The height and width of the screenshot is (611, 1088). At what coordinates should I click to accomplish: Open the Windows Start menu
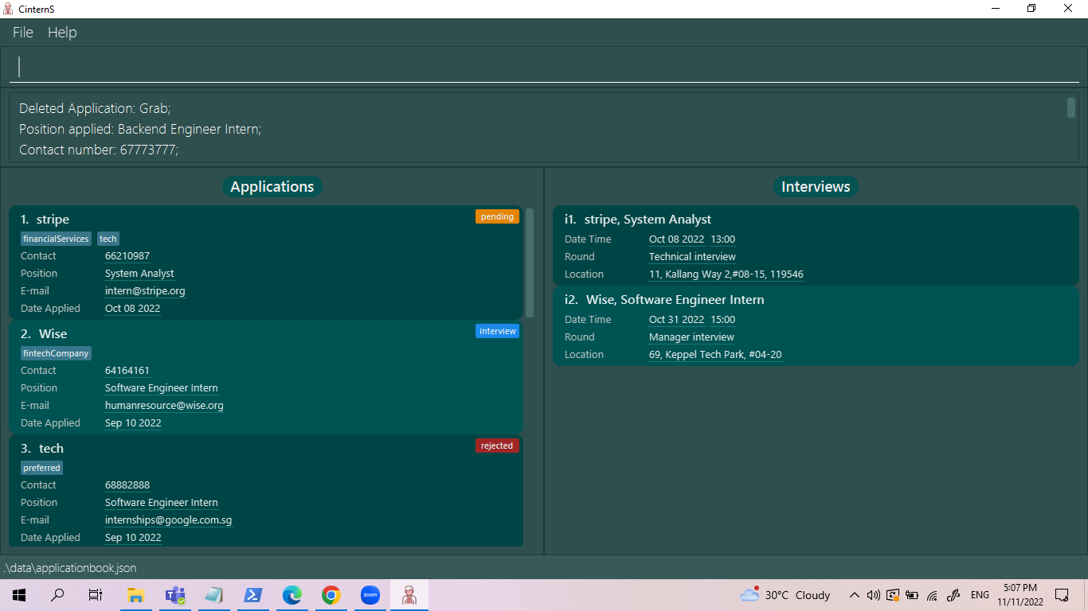[18, 595]
